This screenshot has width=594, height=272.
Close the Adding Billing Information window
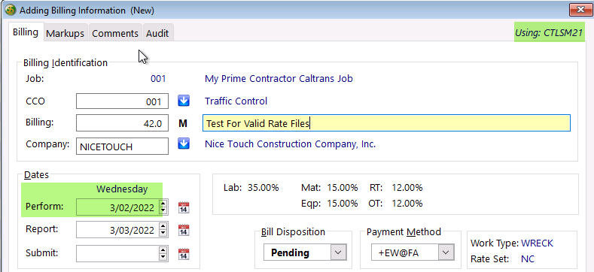point(580,10)
